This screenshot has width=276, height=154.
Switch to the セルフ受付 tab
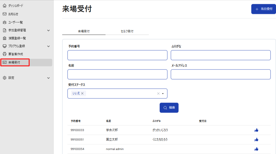coord(127,31)
